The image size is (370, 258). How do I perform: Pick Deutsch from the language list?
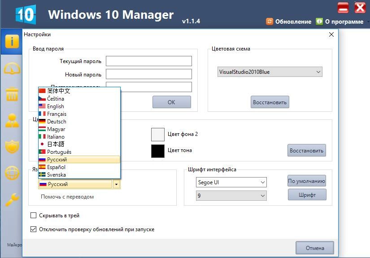79,121
